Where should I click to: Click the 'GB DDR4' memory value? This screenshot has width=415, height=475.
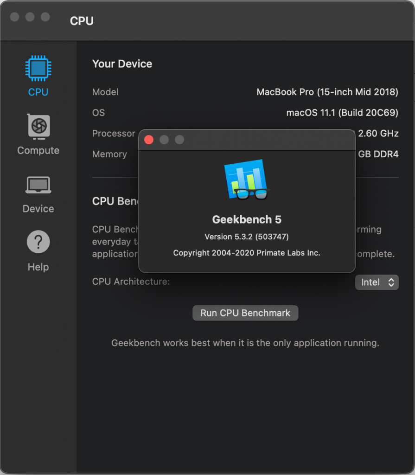coord(378,154)
